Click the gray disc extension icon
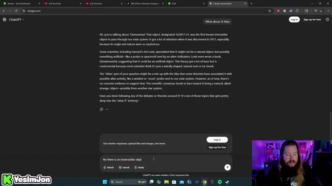 pos(285,11)
